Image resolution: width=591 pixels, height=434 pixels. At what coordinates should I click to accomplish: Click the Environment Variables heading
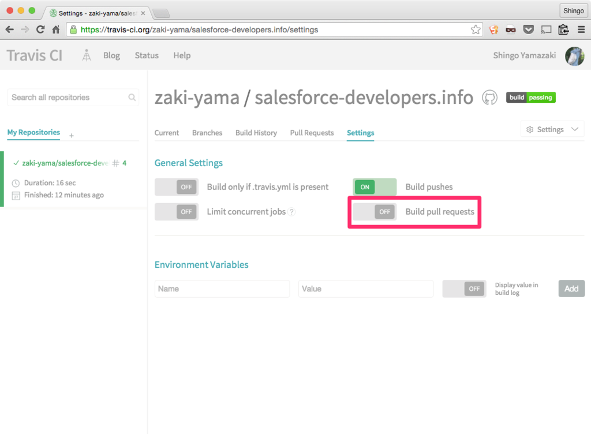pyautogui.click(x=201, y=264)
